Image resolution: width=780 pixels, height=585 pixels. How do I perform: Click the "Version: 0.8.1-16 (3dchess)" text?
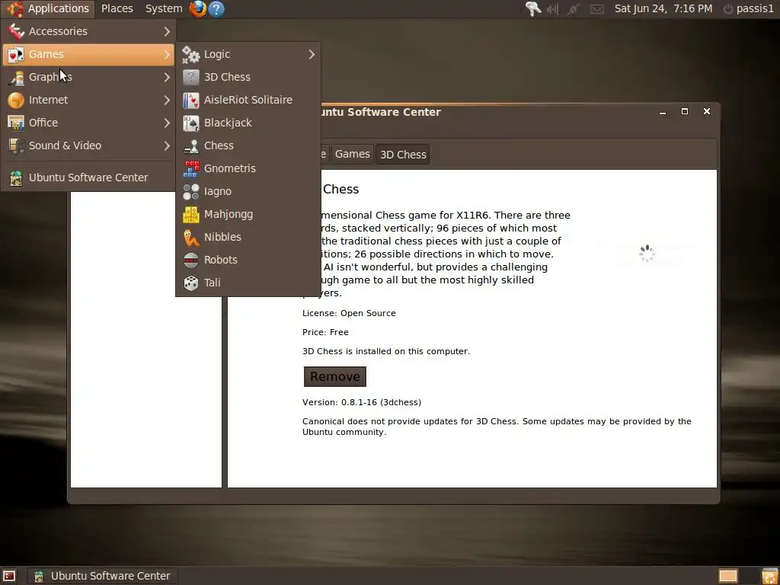[362, 402]
